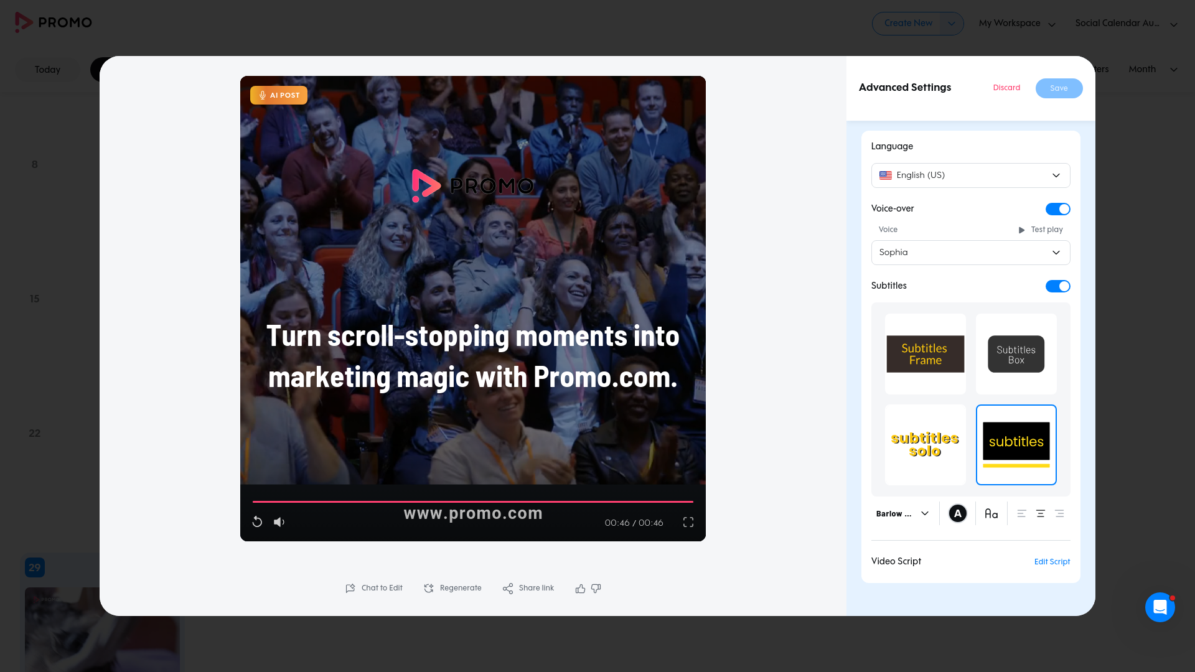The height and width of the screenshot is (672, 1195).
Task: Click the Promo logo in header
Action: point(54,22)
